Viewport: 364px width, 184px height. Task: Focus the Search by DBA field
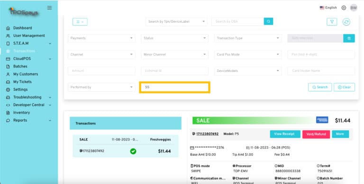tap(238, 22)
